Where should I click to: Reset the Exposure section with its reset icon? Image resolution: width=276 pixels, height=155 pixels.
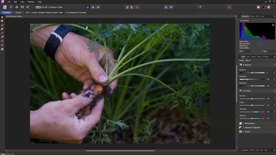click(x=274, y=65)
